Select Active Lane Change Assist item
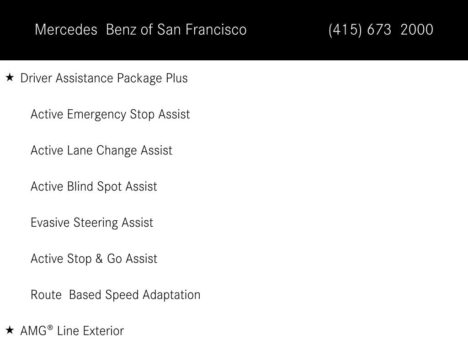 click(101, 151)
